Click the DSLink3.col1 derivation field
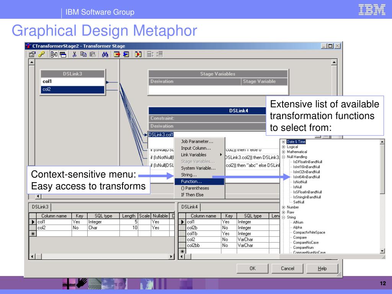 pyautogui.click(x=161, y=135)
